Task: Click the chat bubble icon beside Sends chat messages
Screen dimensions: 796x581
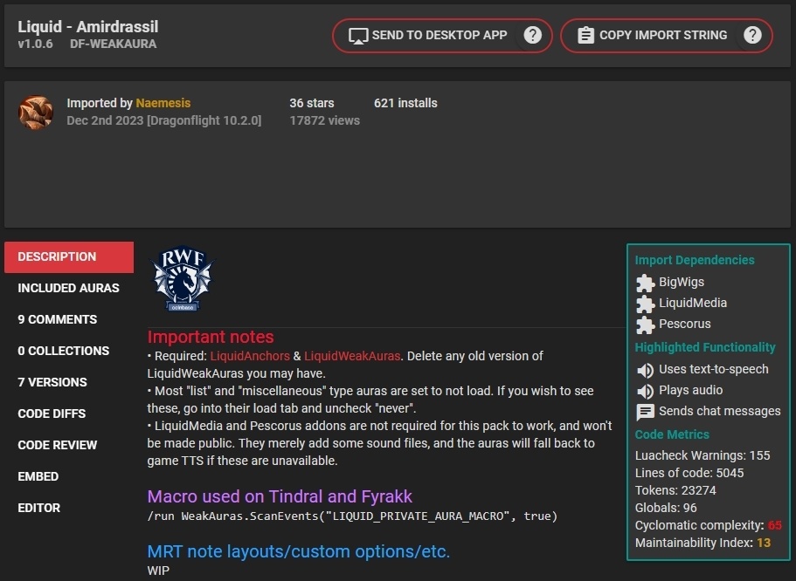Action: [x=645, y=412]
